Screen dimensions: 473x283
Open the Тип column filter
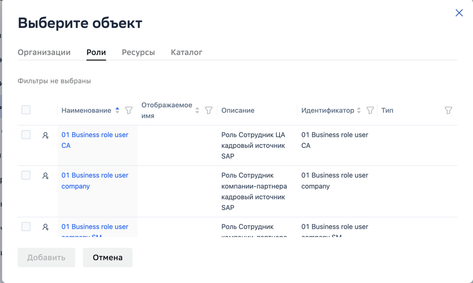pyautogui.click(x=449, y=110)
